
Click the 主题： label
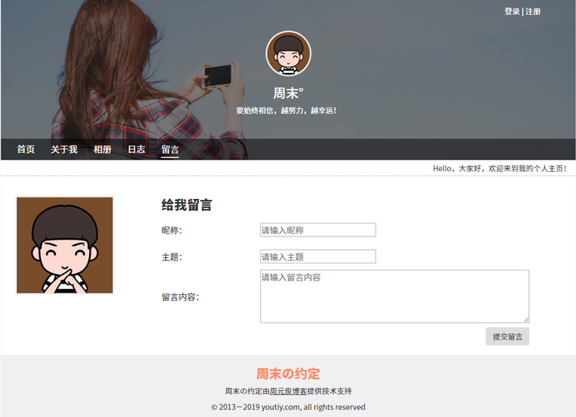[172, 256]
